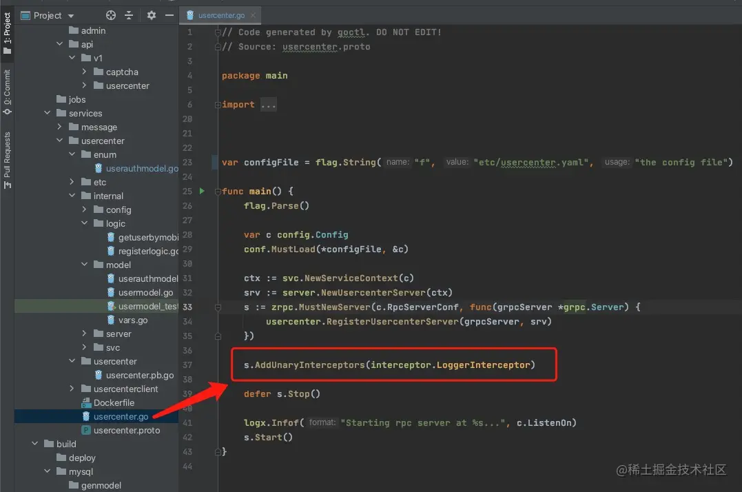Open the Dockerfile
Image resolution: width=742 pixels, height=492 pixels.
click(108, 402)
